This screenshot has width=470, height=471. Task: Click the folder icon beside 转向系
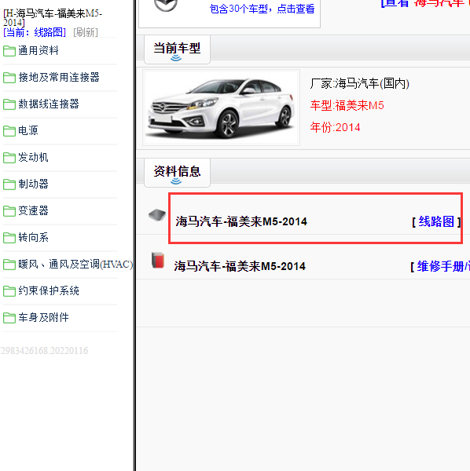(x=9, y=238)
